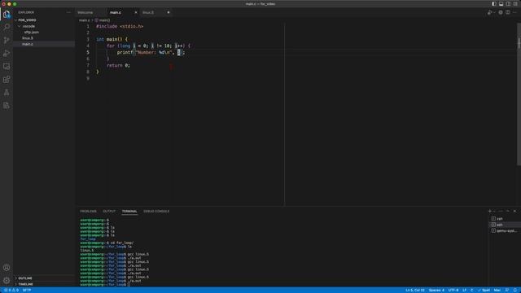Viewport: 521px width, 293px height.
Task: Open the run button dropdown arrow
Action: [494, 12]
